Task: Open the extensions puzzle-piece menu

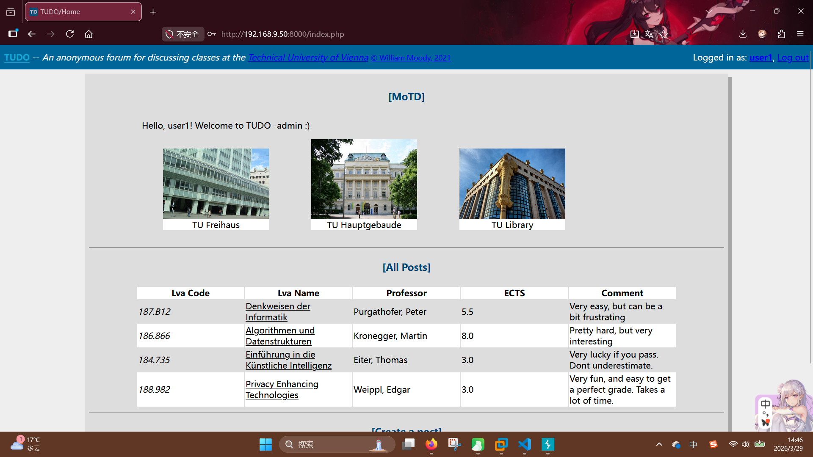Action: click(x=781, y=34)
